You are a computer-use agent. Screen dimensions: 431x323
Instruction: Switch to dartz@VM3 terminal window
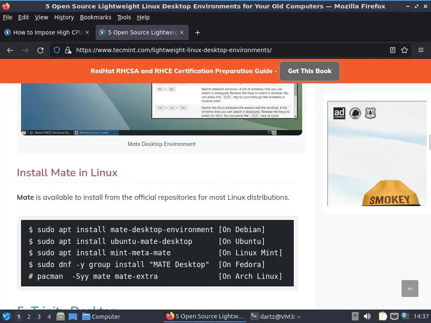(x=275, y=317)
